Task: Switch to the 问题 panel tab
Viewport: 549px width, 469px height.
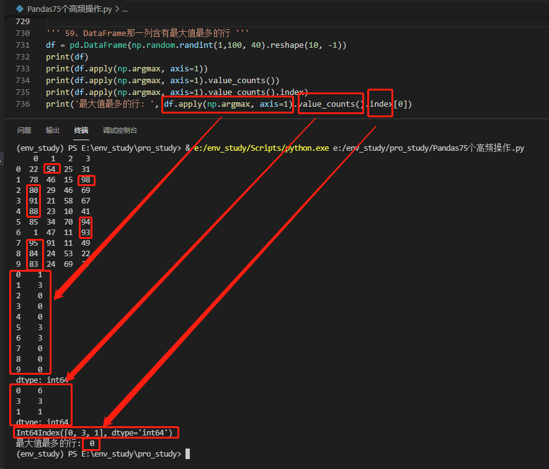Action: click(x=24, y=130)
